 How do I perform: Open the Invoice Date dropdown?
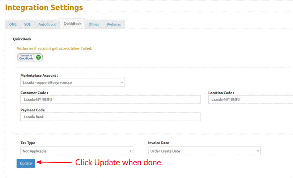204,151
